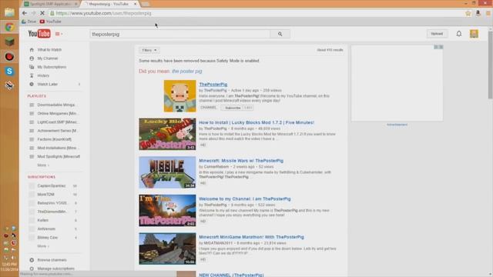Expand More under Playlists
This screenshot has width=493, height=277.
tap(43, 165)
